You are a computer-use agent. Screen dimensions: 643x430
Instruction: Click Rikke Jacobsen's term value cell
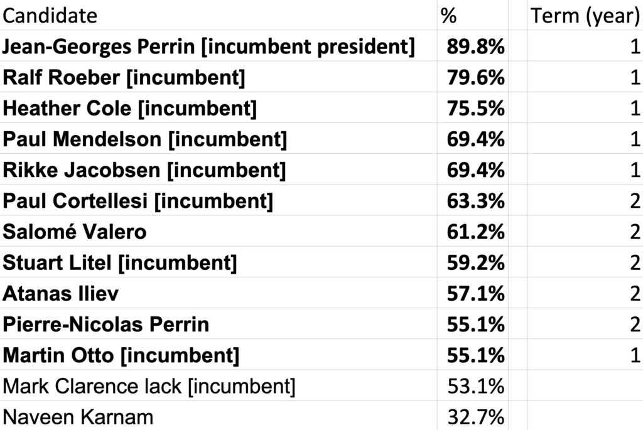click(585, 169)
